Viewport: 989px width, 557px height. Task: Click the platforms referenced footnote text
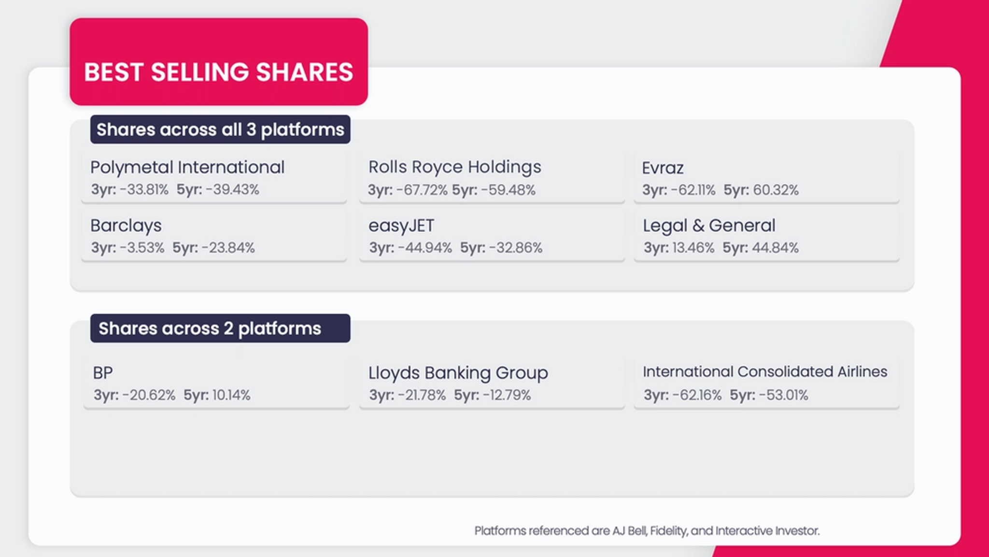[x=647, y=531]
